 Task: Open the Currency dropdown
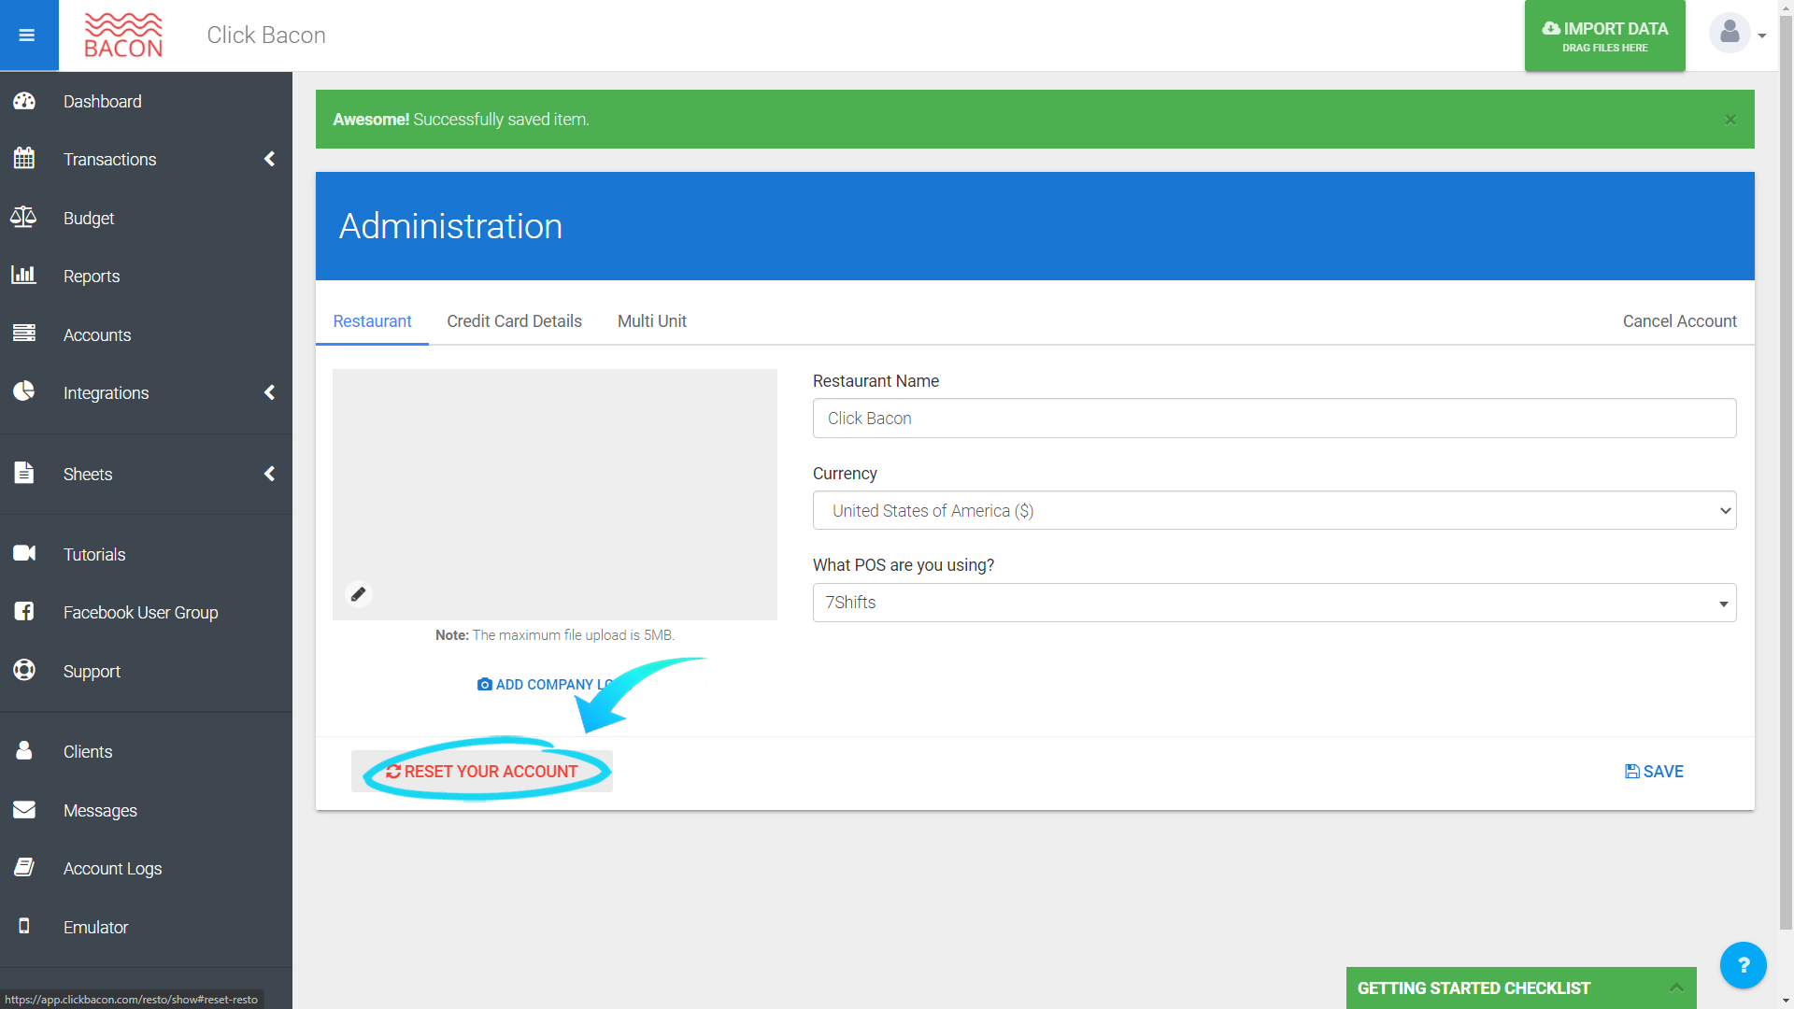[x=1274, y=511]
